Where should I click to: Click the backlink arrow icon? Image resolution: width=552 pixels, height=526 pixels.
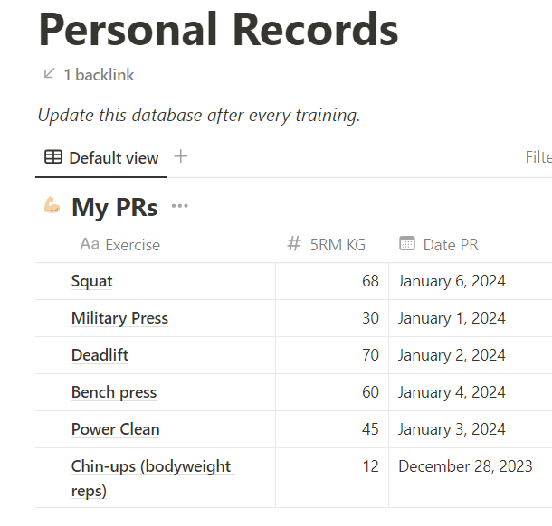pos(49,74)
